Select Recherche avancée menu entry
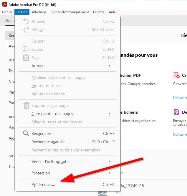This screenshot has height=196, width=187. [x=48, y=142]
